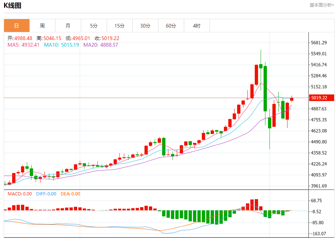Open the 基本面分析 link
This screenshot has width=336, height=238.
click(322, 5)
